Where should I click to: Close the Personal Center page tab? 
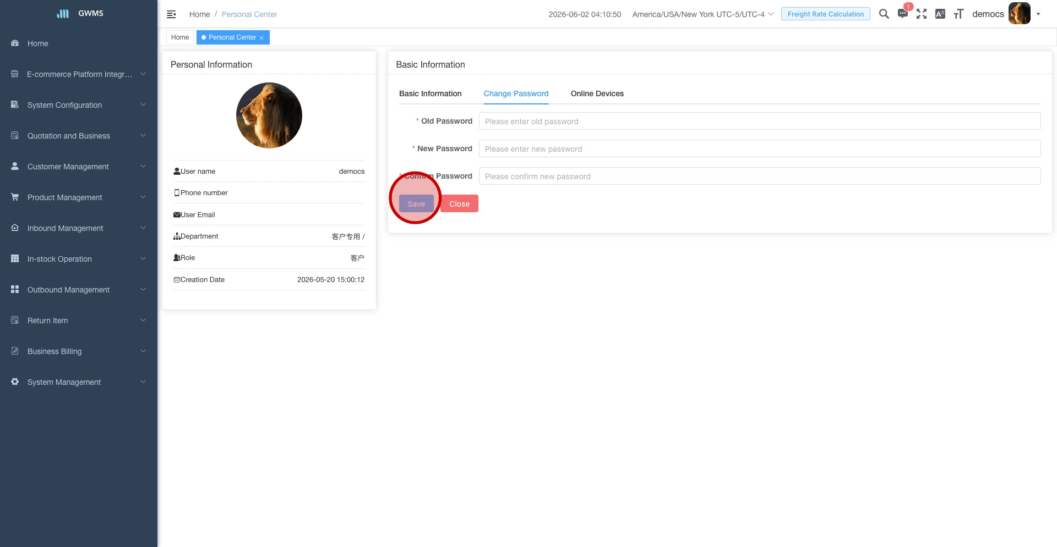point(261,38)
